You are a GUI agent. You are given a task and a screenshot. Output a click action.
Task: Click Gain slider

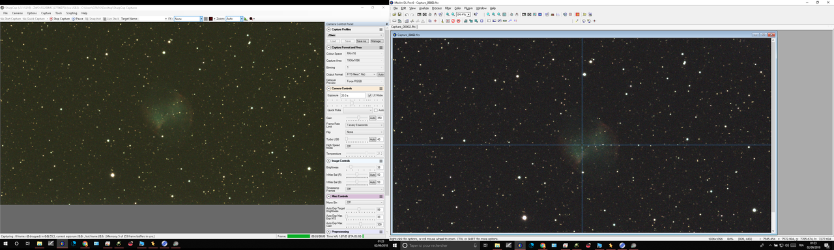pyautogui.click(x=357, y=118)
